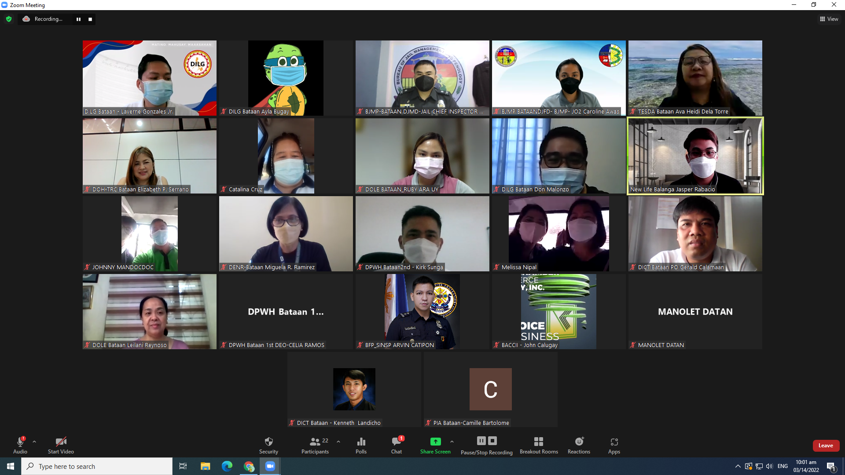
Task: Expand audio options arrow
Action: tap(34, 442)
